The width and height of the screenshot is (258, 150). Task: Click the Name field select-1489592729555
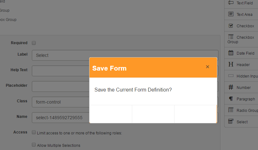click(x=61, y=118)
